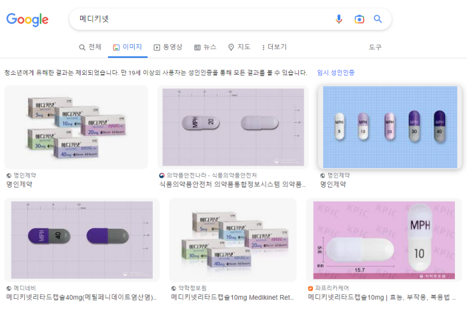Open the 도구 options
The width and height of the screenshot is (467, 309).
375,47
